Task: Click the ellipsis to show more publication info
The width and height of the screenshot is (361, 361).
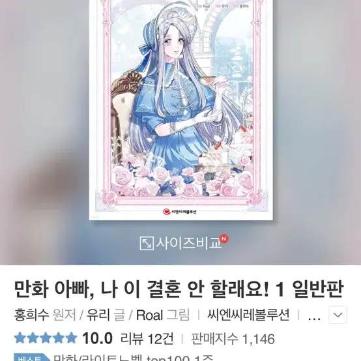Action: click(314, 317)
